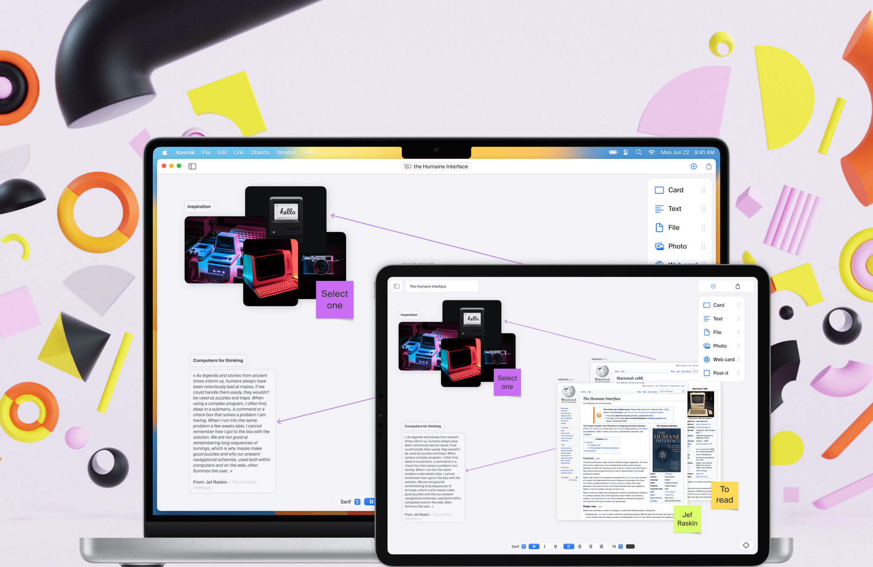The height and width of the screenshot is (567, 873).
Task: Open Help menu in menu bar
Action: (308, 153)
